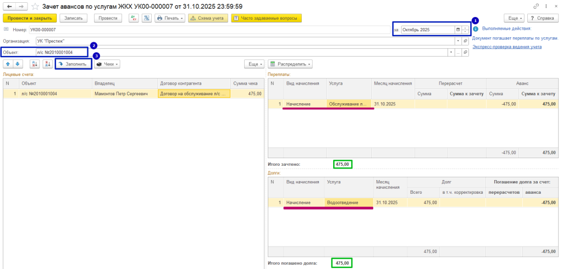Show Дт/Кт accounting entries icon
This screenshot has width=563, height=269.
(134, 18)
